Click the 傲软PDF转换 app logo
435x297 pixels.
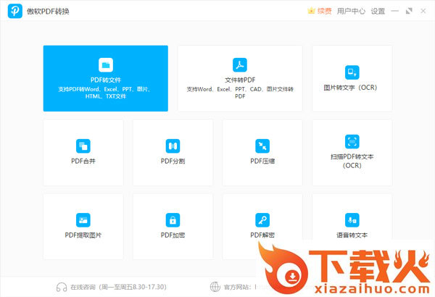tap(15, 11)
